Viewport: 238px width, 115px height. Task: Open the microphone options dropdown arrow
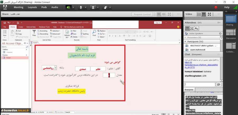[86, 7]
